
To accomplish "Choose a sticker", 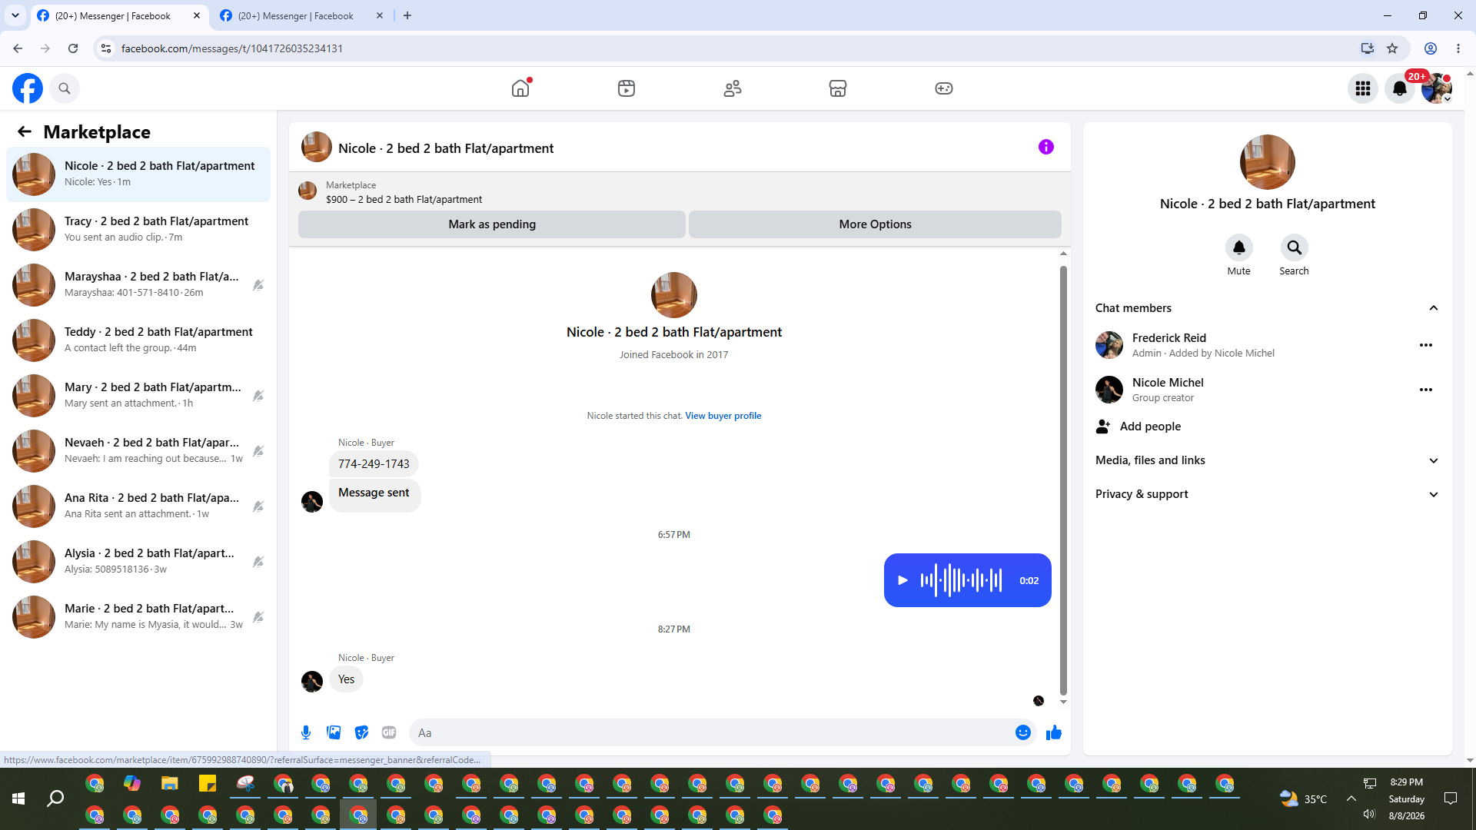I will (361, 732).
